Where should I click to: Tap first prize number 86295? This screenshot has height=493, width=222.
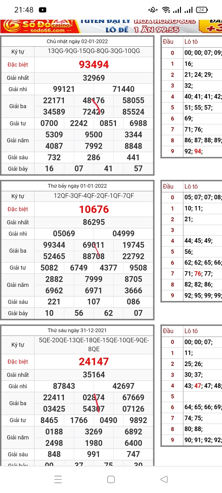tap(94, 222)
